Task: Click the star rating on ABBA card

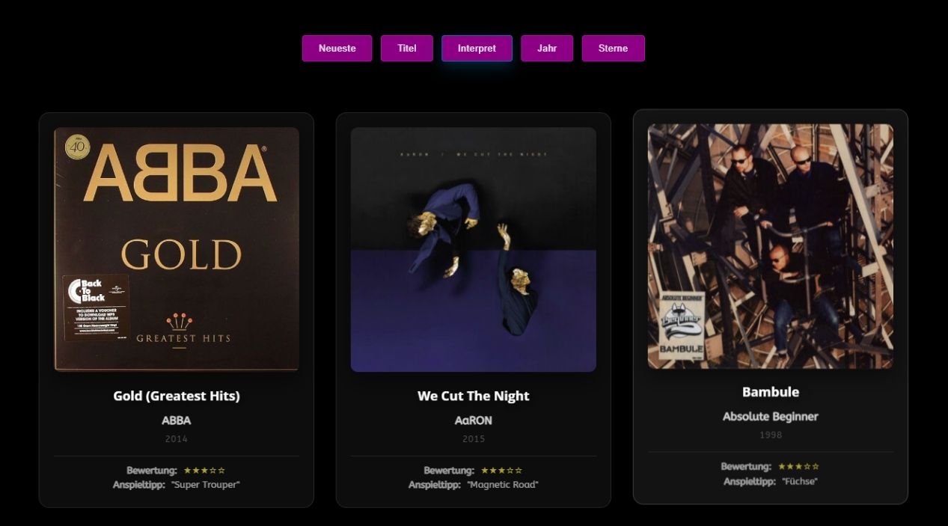Action: [x=204, y=471]
